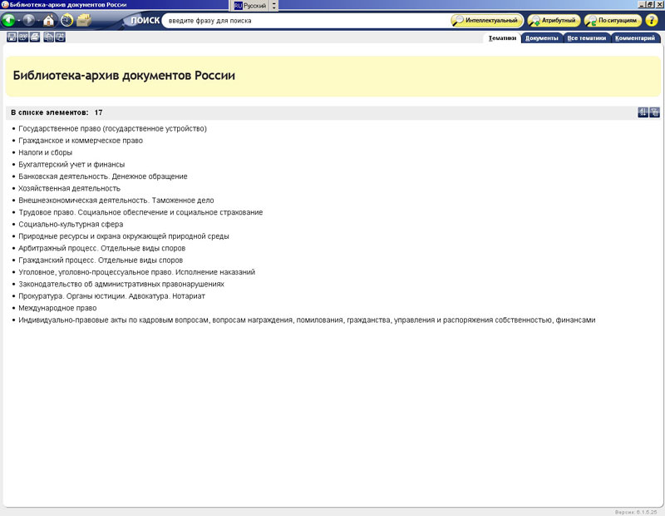Screen dimensions: 665x516
Task: Open the Международное право topic
Action: [57, 308]
